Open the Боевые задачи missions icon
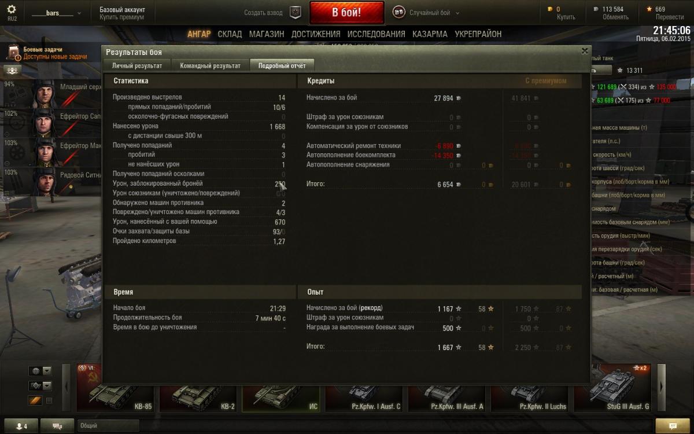Screen dimensions: 694x434 click(x=13, y=54)
